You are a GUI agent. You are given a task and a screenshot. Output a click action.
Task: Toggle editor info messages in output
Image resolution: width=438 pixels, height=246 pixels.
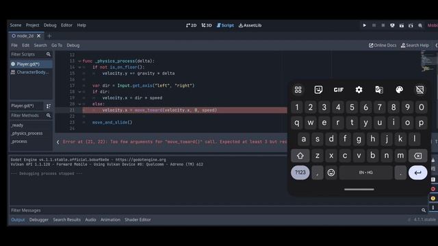[433, 208]
